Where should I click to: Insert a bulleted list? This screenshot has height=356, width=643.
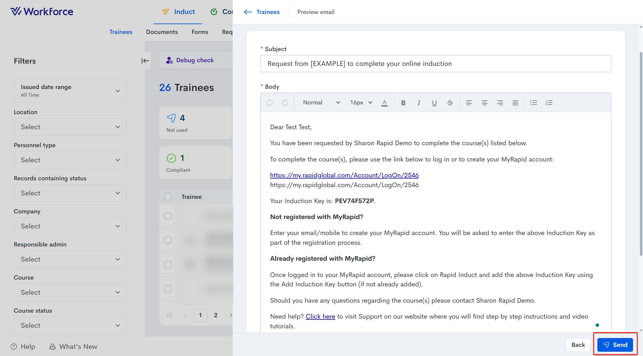(533, 103)
